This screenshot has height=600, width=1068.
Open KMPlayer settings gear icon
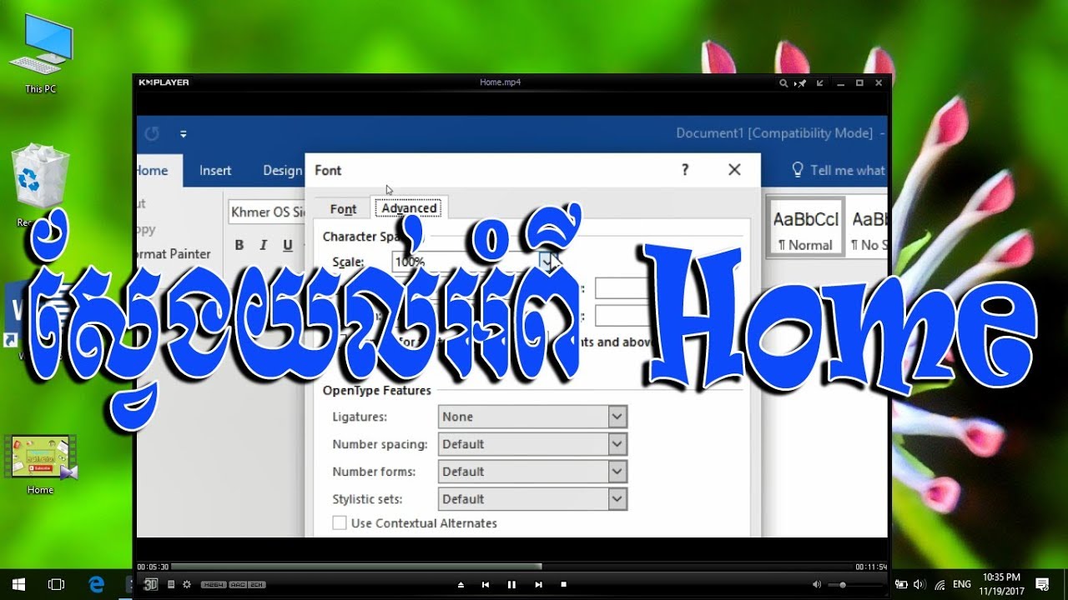point(187,585)
